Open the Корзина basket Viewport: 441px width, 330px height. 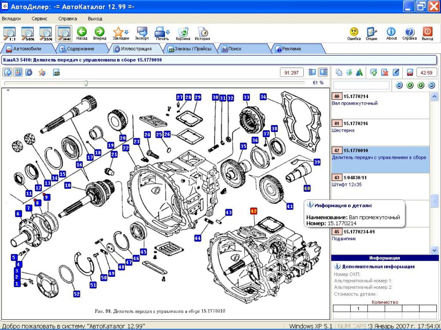183,33
